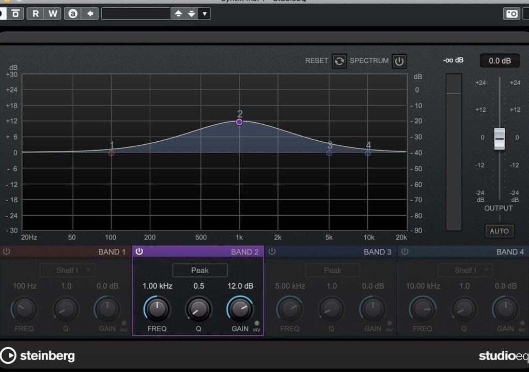Open Band 4 Shelf I filter type dropdown
Screen dimensions: 529x372
tap(465, 270)
